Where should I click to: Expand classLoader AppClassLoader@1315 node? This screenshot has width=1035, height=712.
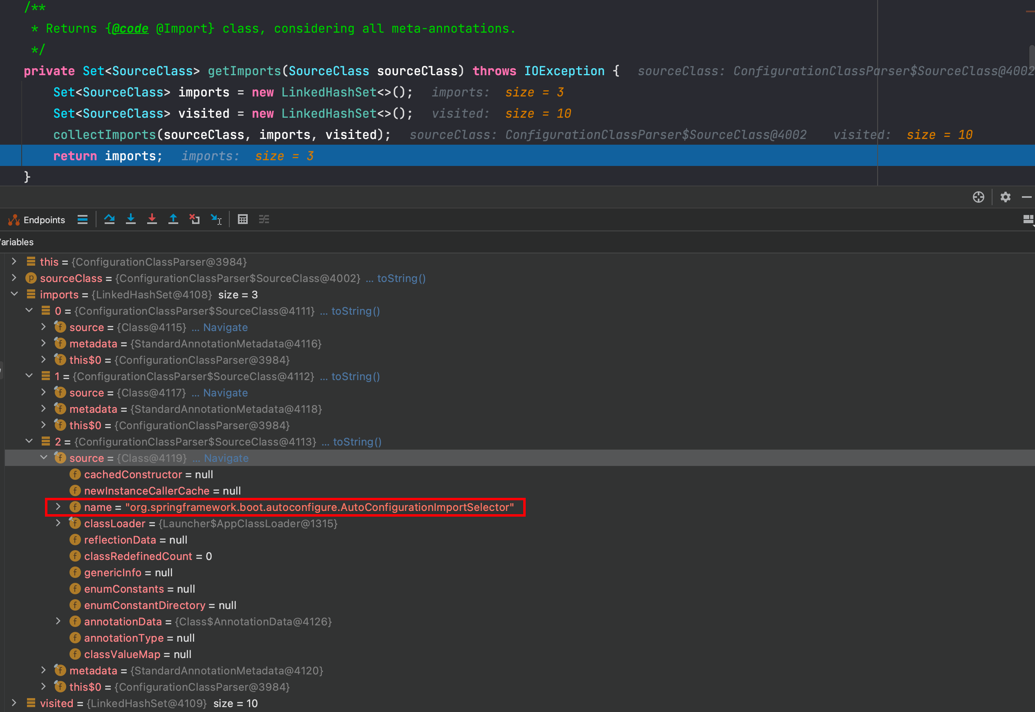point(58,523)
